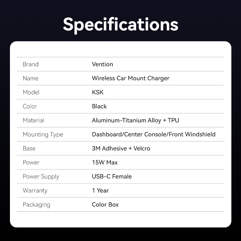Click the Black color value
This screenshot has width=241, height=241.
coord(99,106)
